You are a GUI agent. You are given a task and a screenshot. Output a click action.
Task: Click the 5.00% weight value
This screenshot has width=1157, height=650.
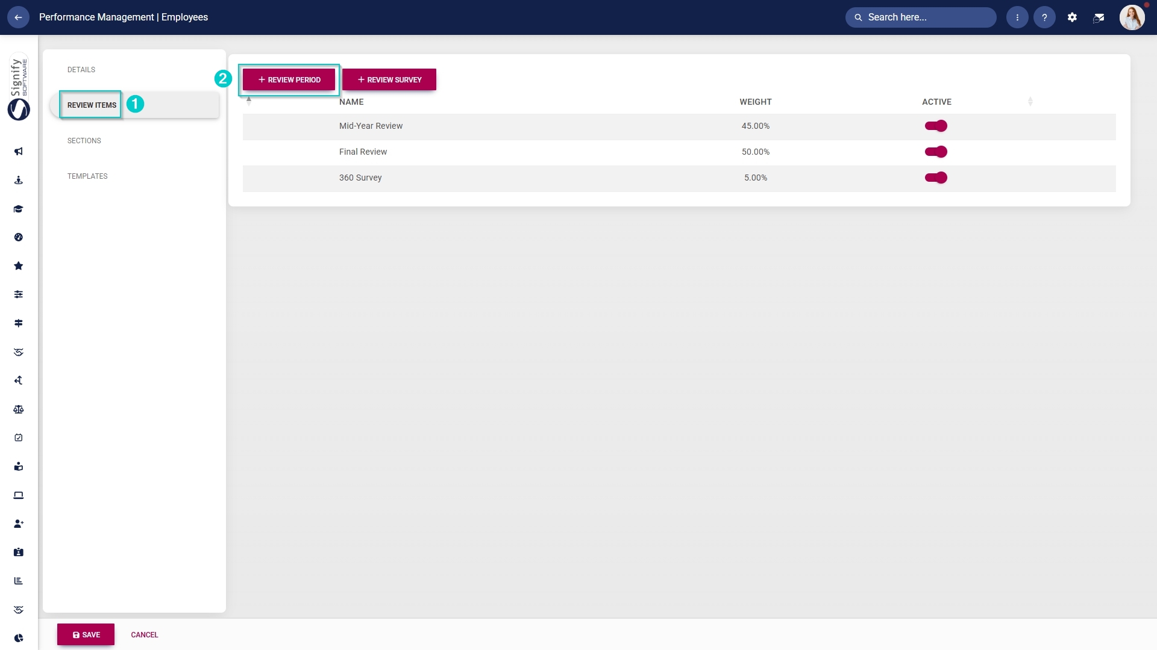coord(756,178)
